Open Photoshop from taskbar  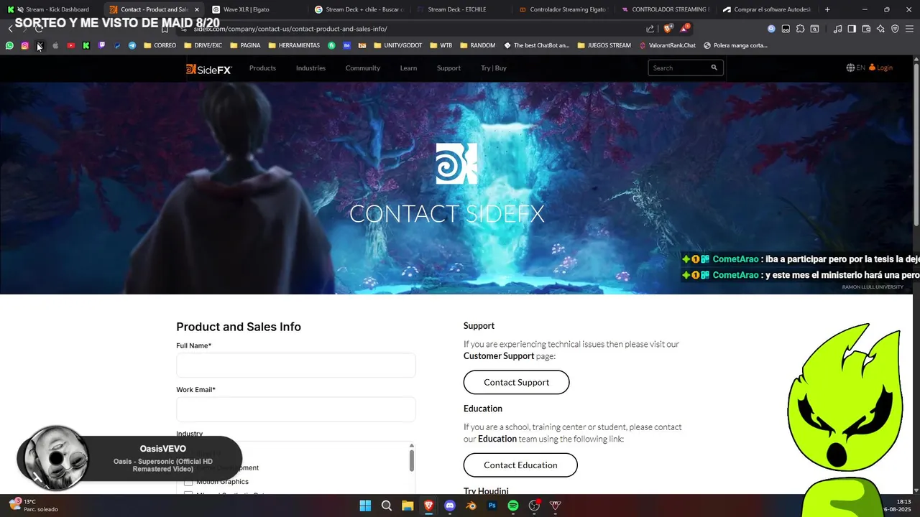[x=492, y=506]
